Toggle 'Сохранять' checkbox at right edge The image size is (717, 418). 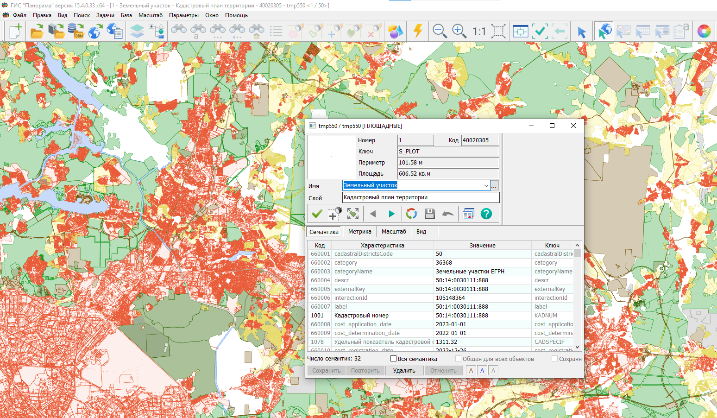tap(554, 359)
